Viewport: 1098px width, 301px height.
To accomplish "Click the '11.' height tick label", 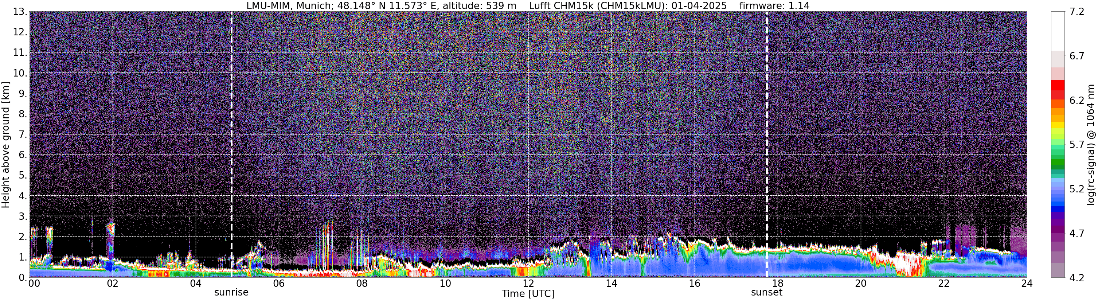I will point(20,53).
